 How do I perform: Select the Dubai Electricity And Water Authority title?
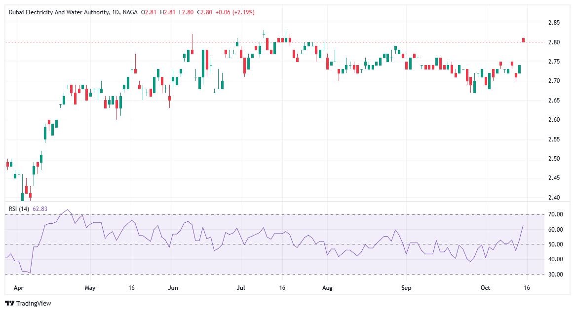tap(58, 12)
